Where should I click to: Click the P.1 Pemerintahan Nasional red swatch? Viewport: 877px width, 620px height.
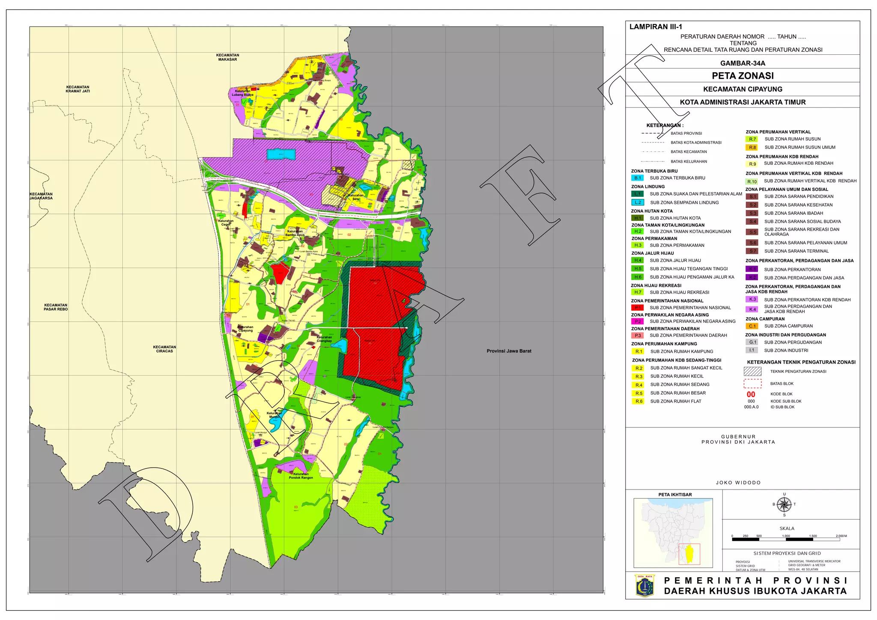coord(638,308)
